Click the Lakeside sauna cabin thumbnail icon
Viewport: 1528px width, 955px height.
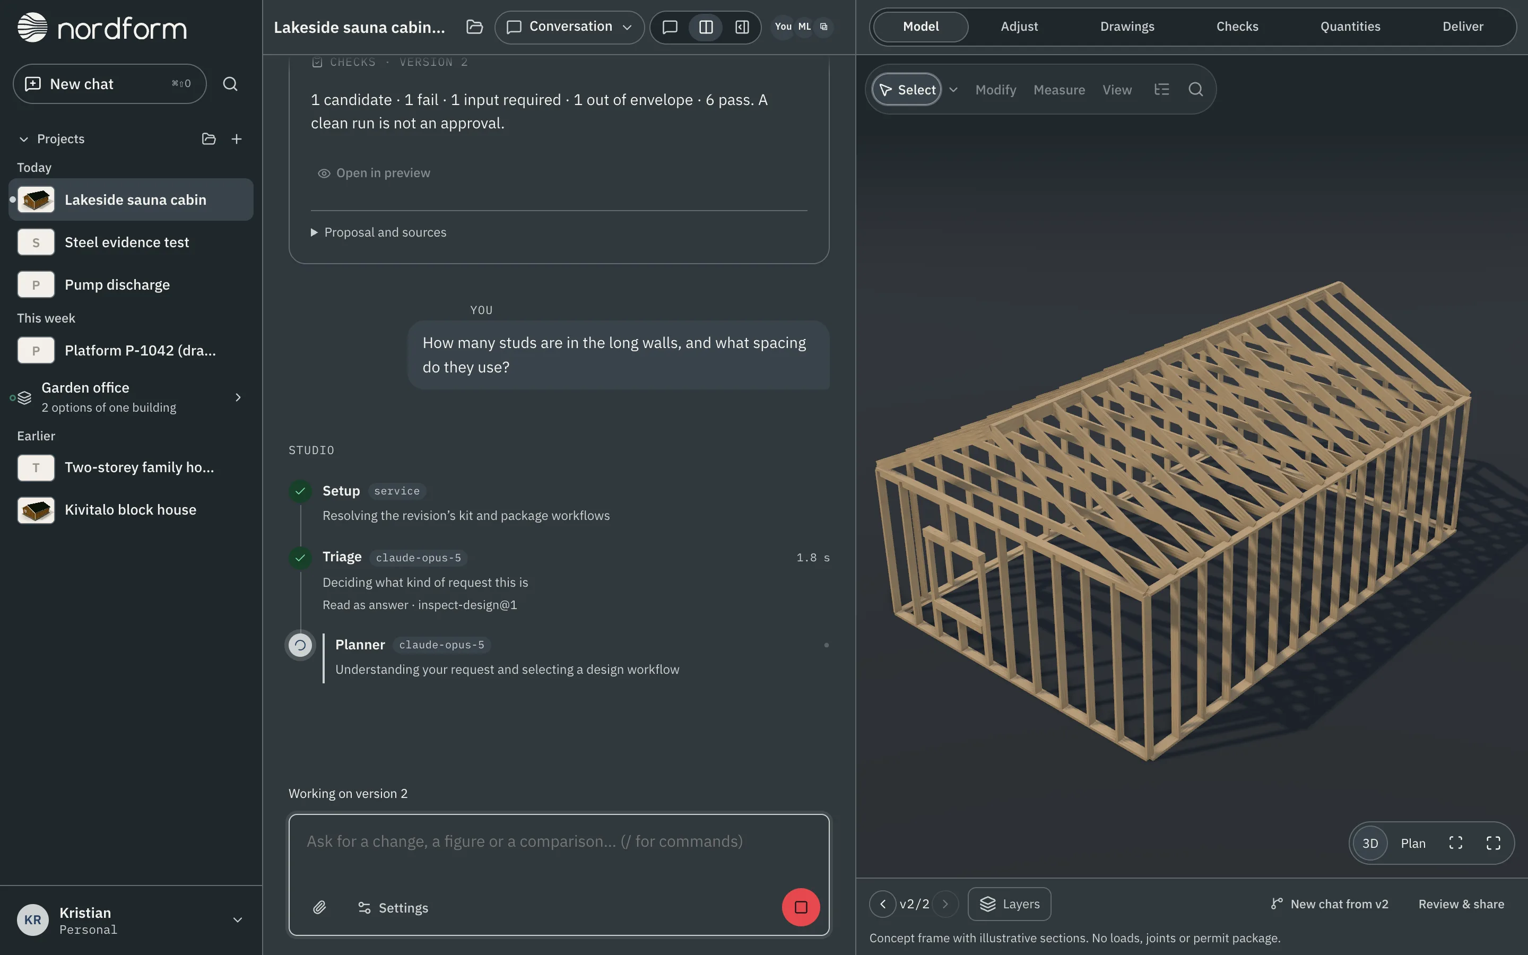pyautogui.click(x=36, y=199)
